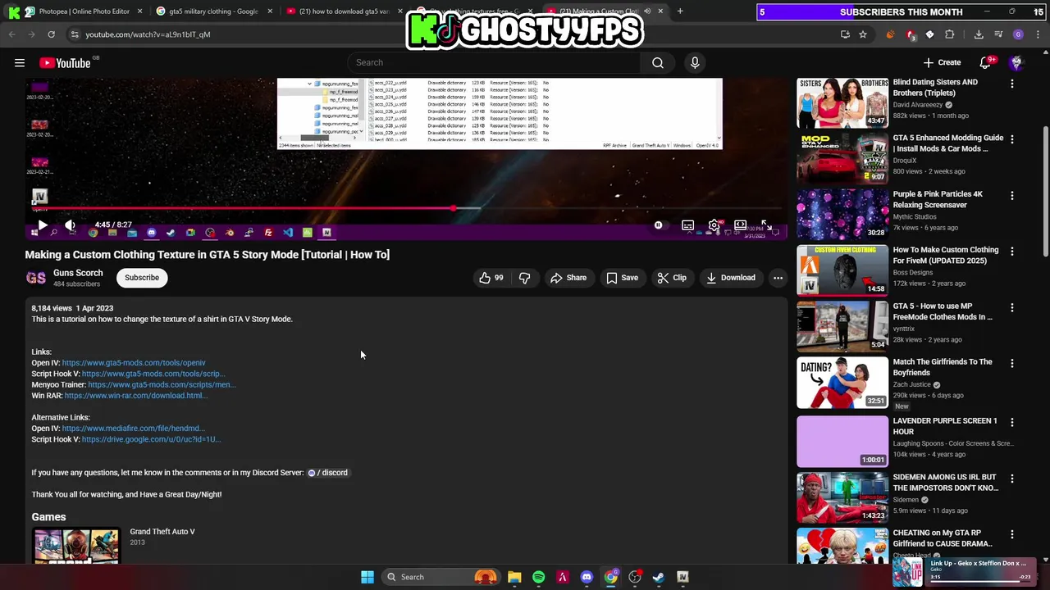The height and width of the screenshot is (590, 1050).
Task: Open the YouTube hamburger guide menu
Action: [x=19, y=62]
